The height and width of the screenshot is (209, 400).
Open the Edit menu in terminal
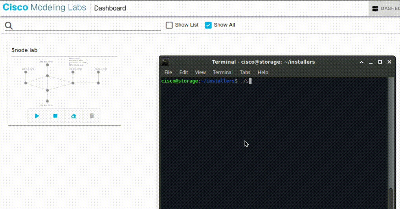(183, 72)
